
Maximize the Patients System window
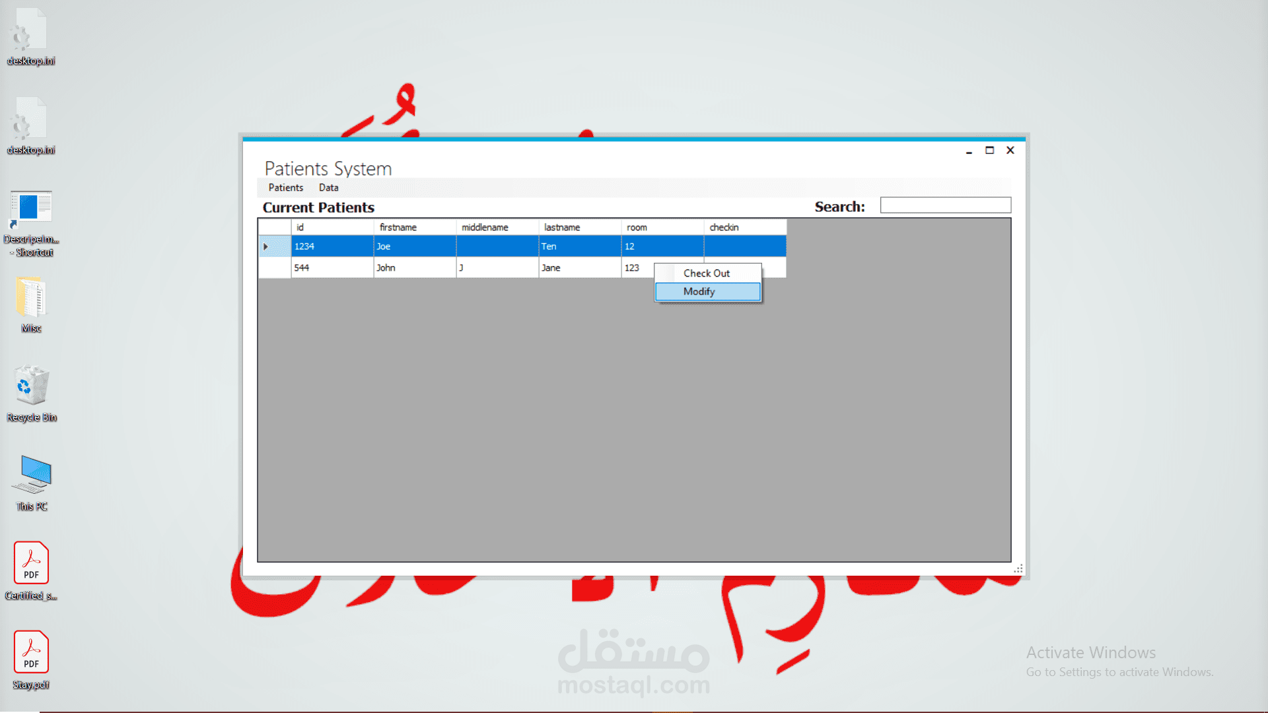989,151
